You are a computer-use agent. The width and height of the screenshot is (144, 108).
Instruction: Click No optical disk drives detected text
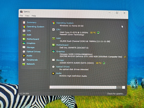click(74, 69)
